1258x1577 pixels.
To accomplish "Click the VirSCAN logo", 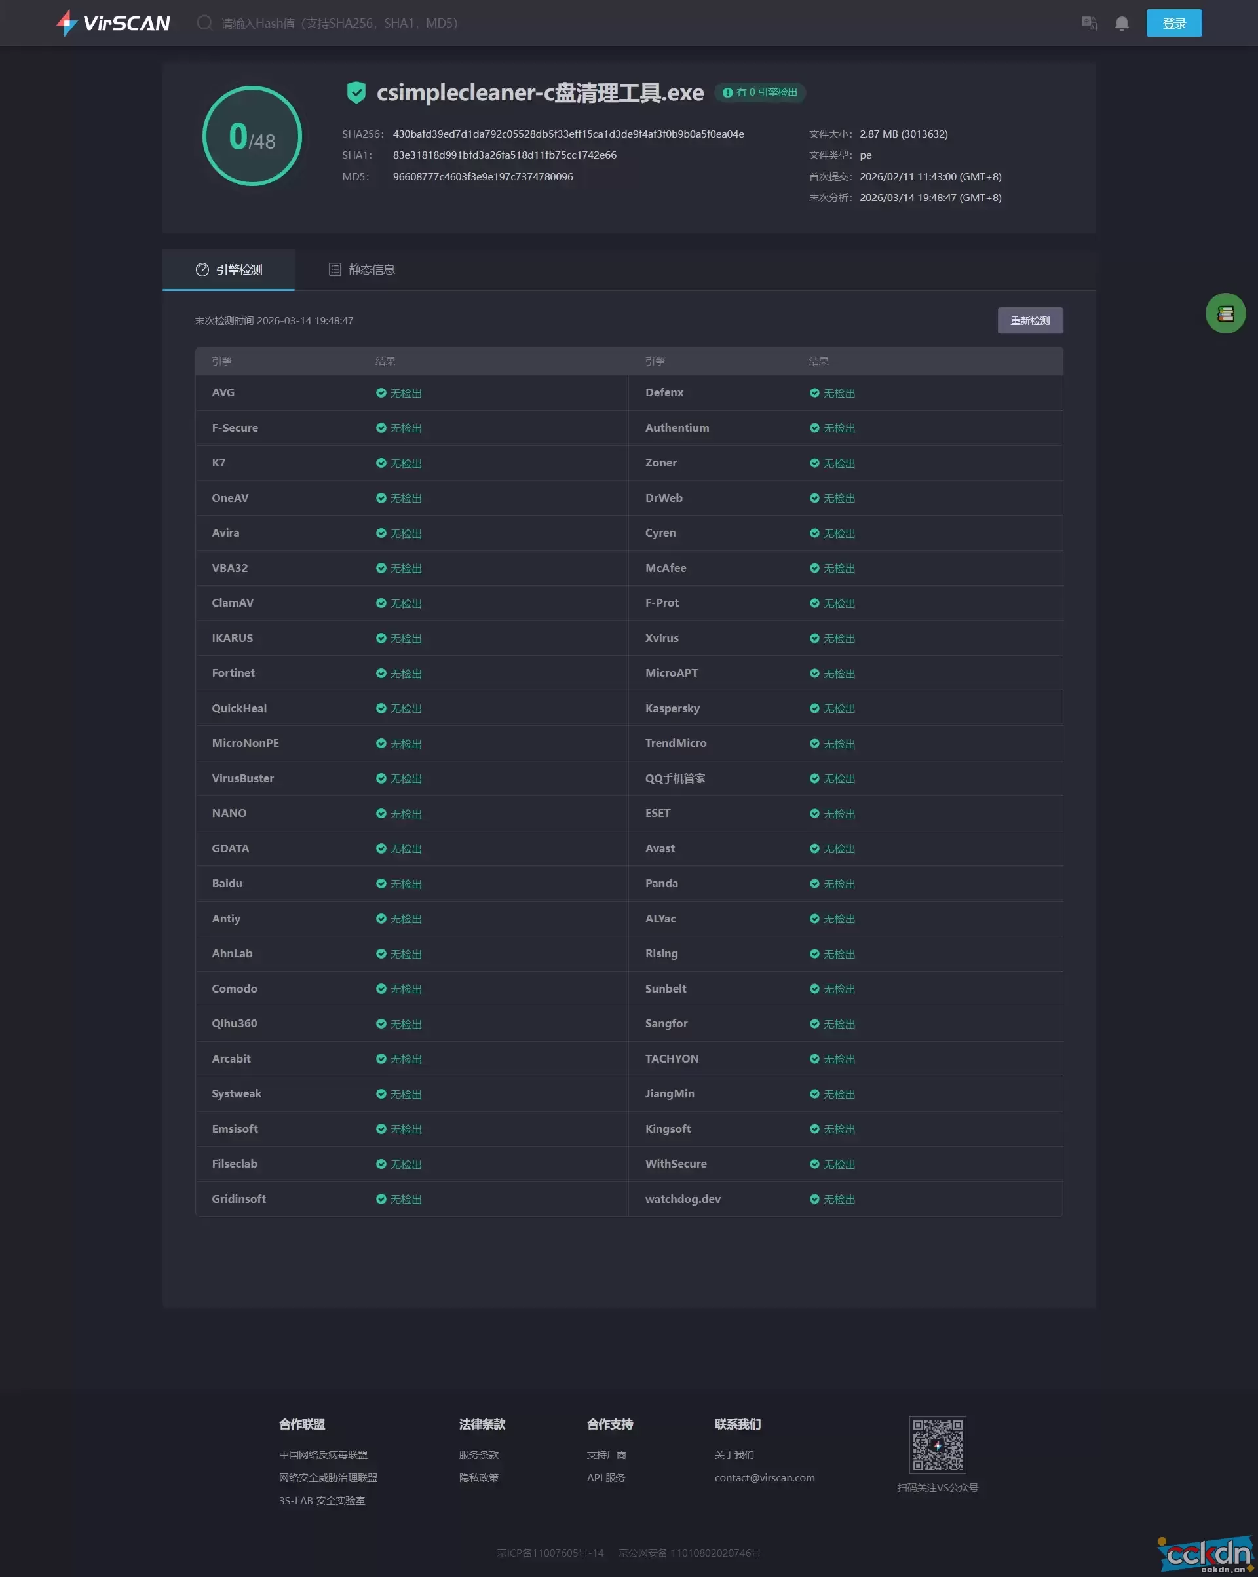I will (x=113, y=23).
